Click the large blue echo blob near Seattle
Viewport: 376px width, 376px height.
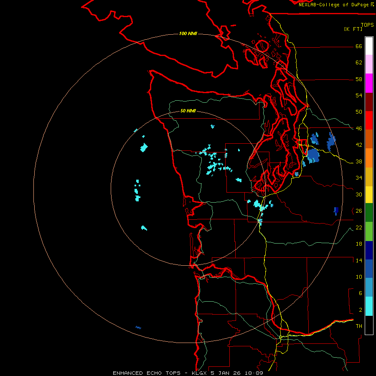[x=313, y=156]
